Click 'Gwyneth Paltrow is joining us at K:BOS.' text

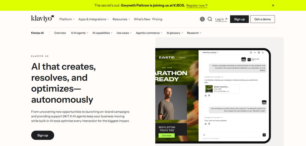click(153, 5)
